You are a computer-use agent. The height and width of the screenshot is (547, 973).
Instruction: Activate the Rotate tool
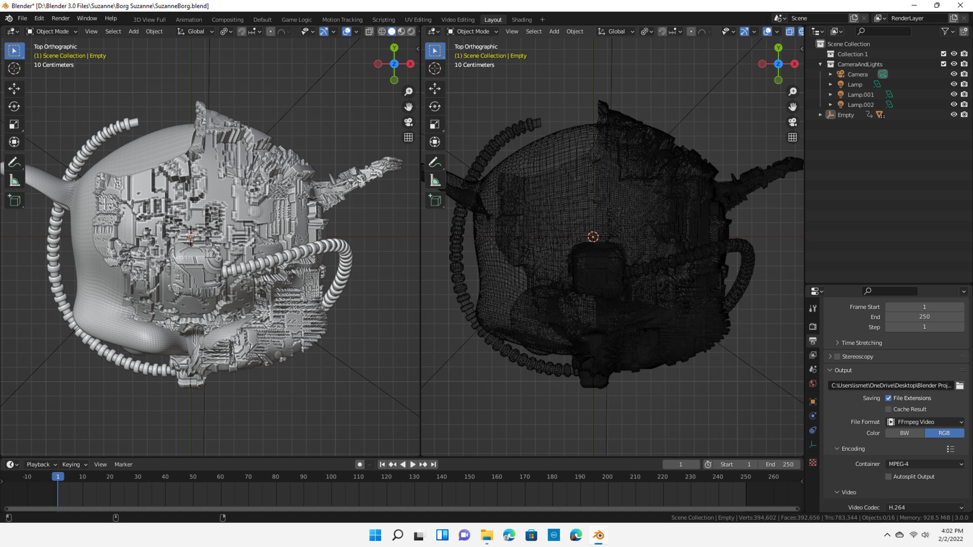tap(14, 106)
